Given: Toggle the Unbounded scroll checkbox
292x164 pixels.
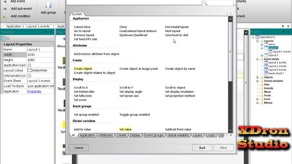Looking at the screenshot, I should [x=29, y=76].
